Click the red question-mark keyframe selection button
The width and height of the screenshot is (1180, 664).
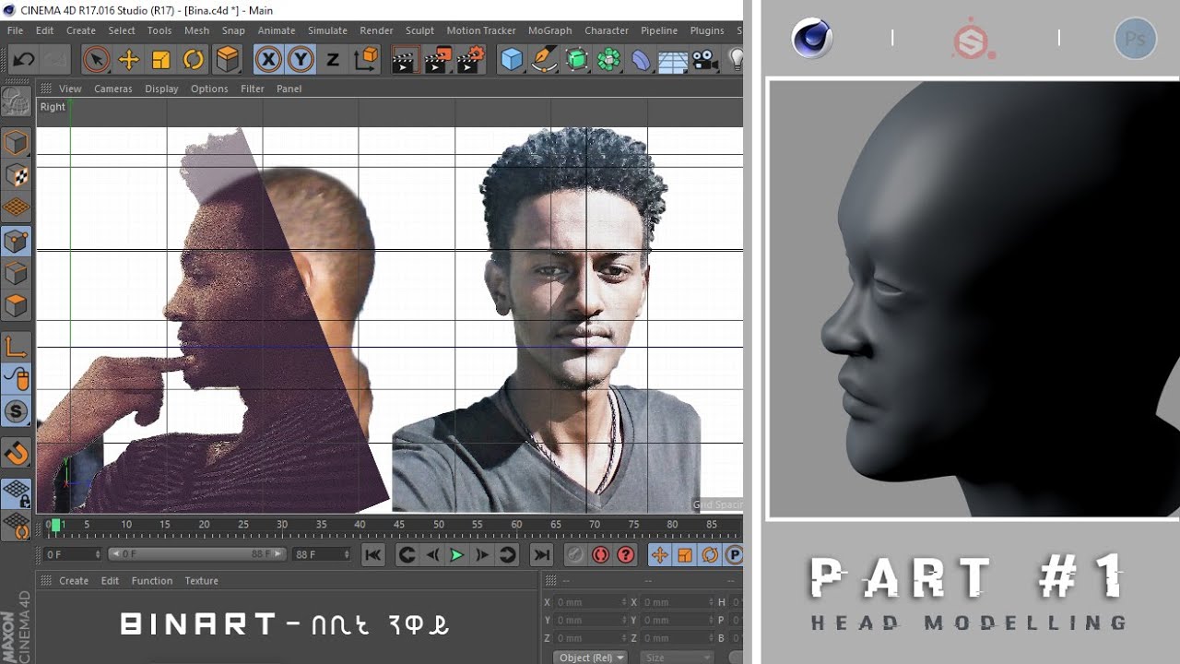[x=625, y=554]
